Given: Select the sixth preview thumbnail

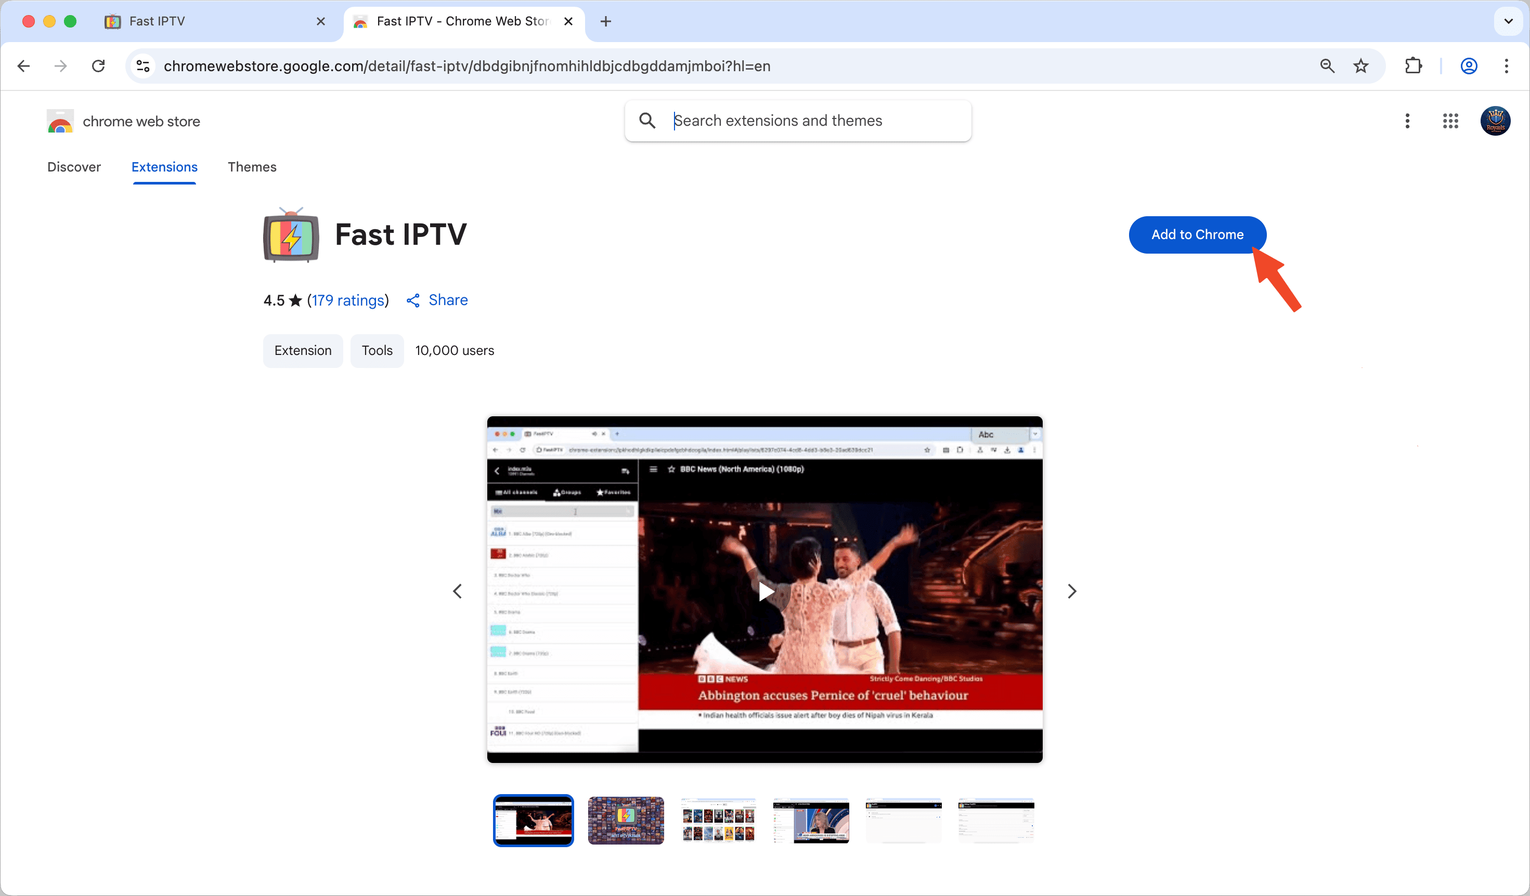Looking at the screenshot, I should point(996,821).
